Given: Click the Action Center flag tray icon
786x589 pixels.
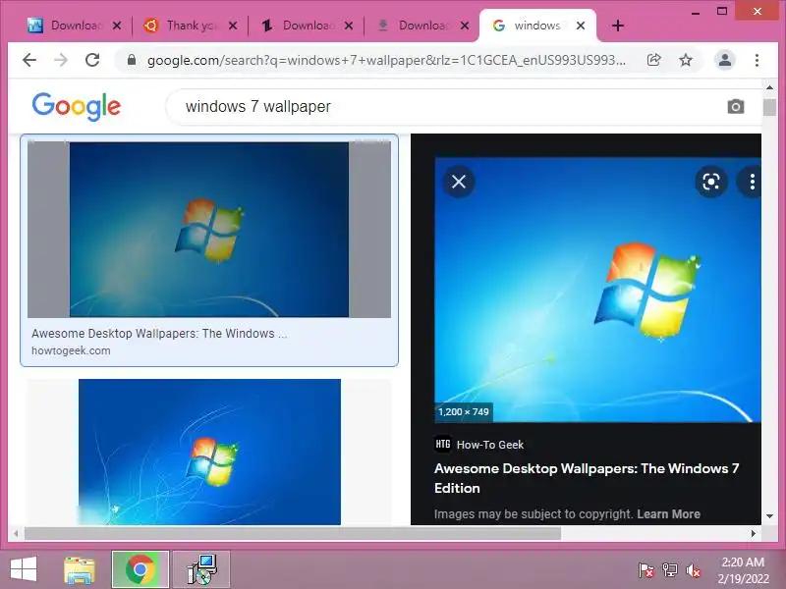Looking at the screenshot, I should click(x=646, y=570).
